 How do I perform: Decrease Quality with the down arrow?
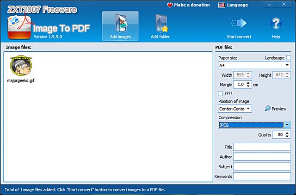click(287, 136)
